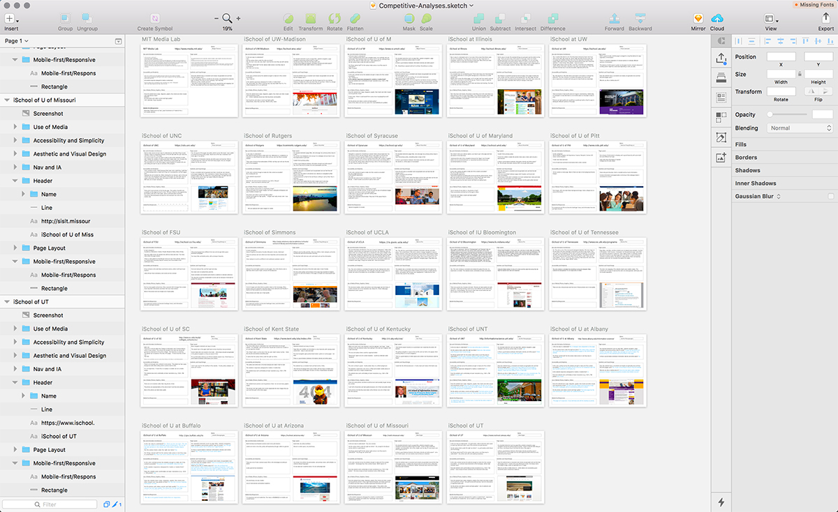Screen dimensions: 838x512
Task: Click the Missing Fonts warning button
Action: pyautogui.click(x=816, y=5)
